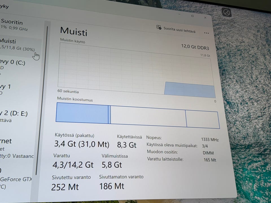This screenshot has width=271, height=203.
Task: Click the 186 Mt non-paged pool value
Action: (112, 186)
